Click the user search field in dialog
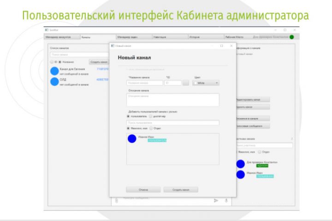 click(173, 122)
